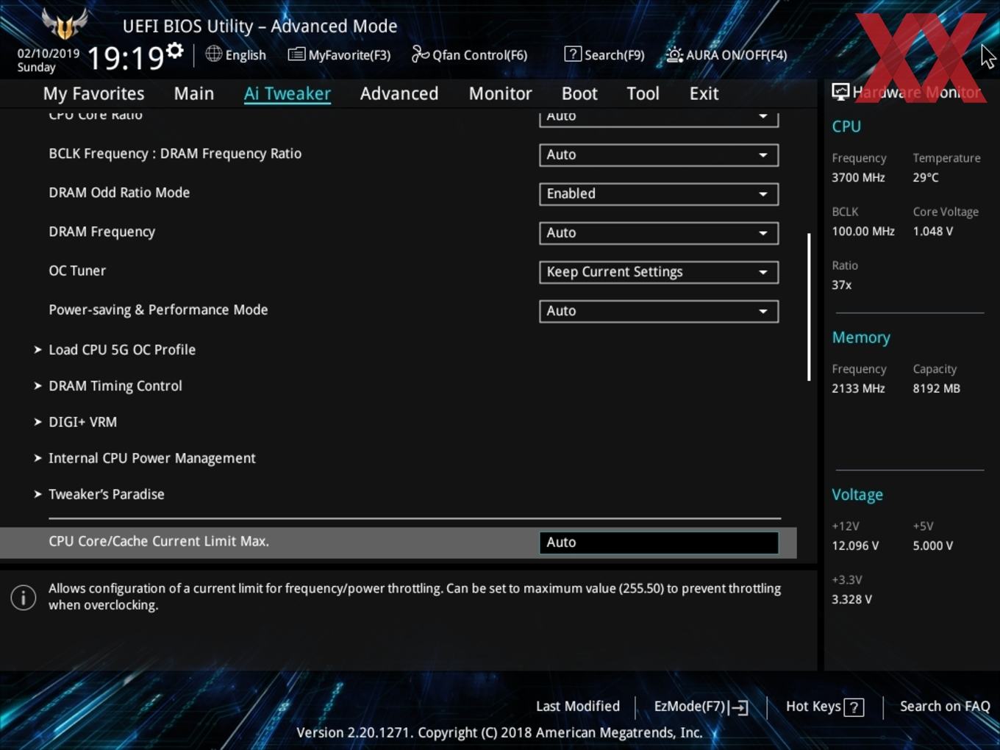Select the Ai Tweaker tab
Viewport: 1000px width, 750px height.
tap(287, 93)
